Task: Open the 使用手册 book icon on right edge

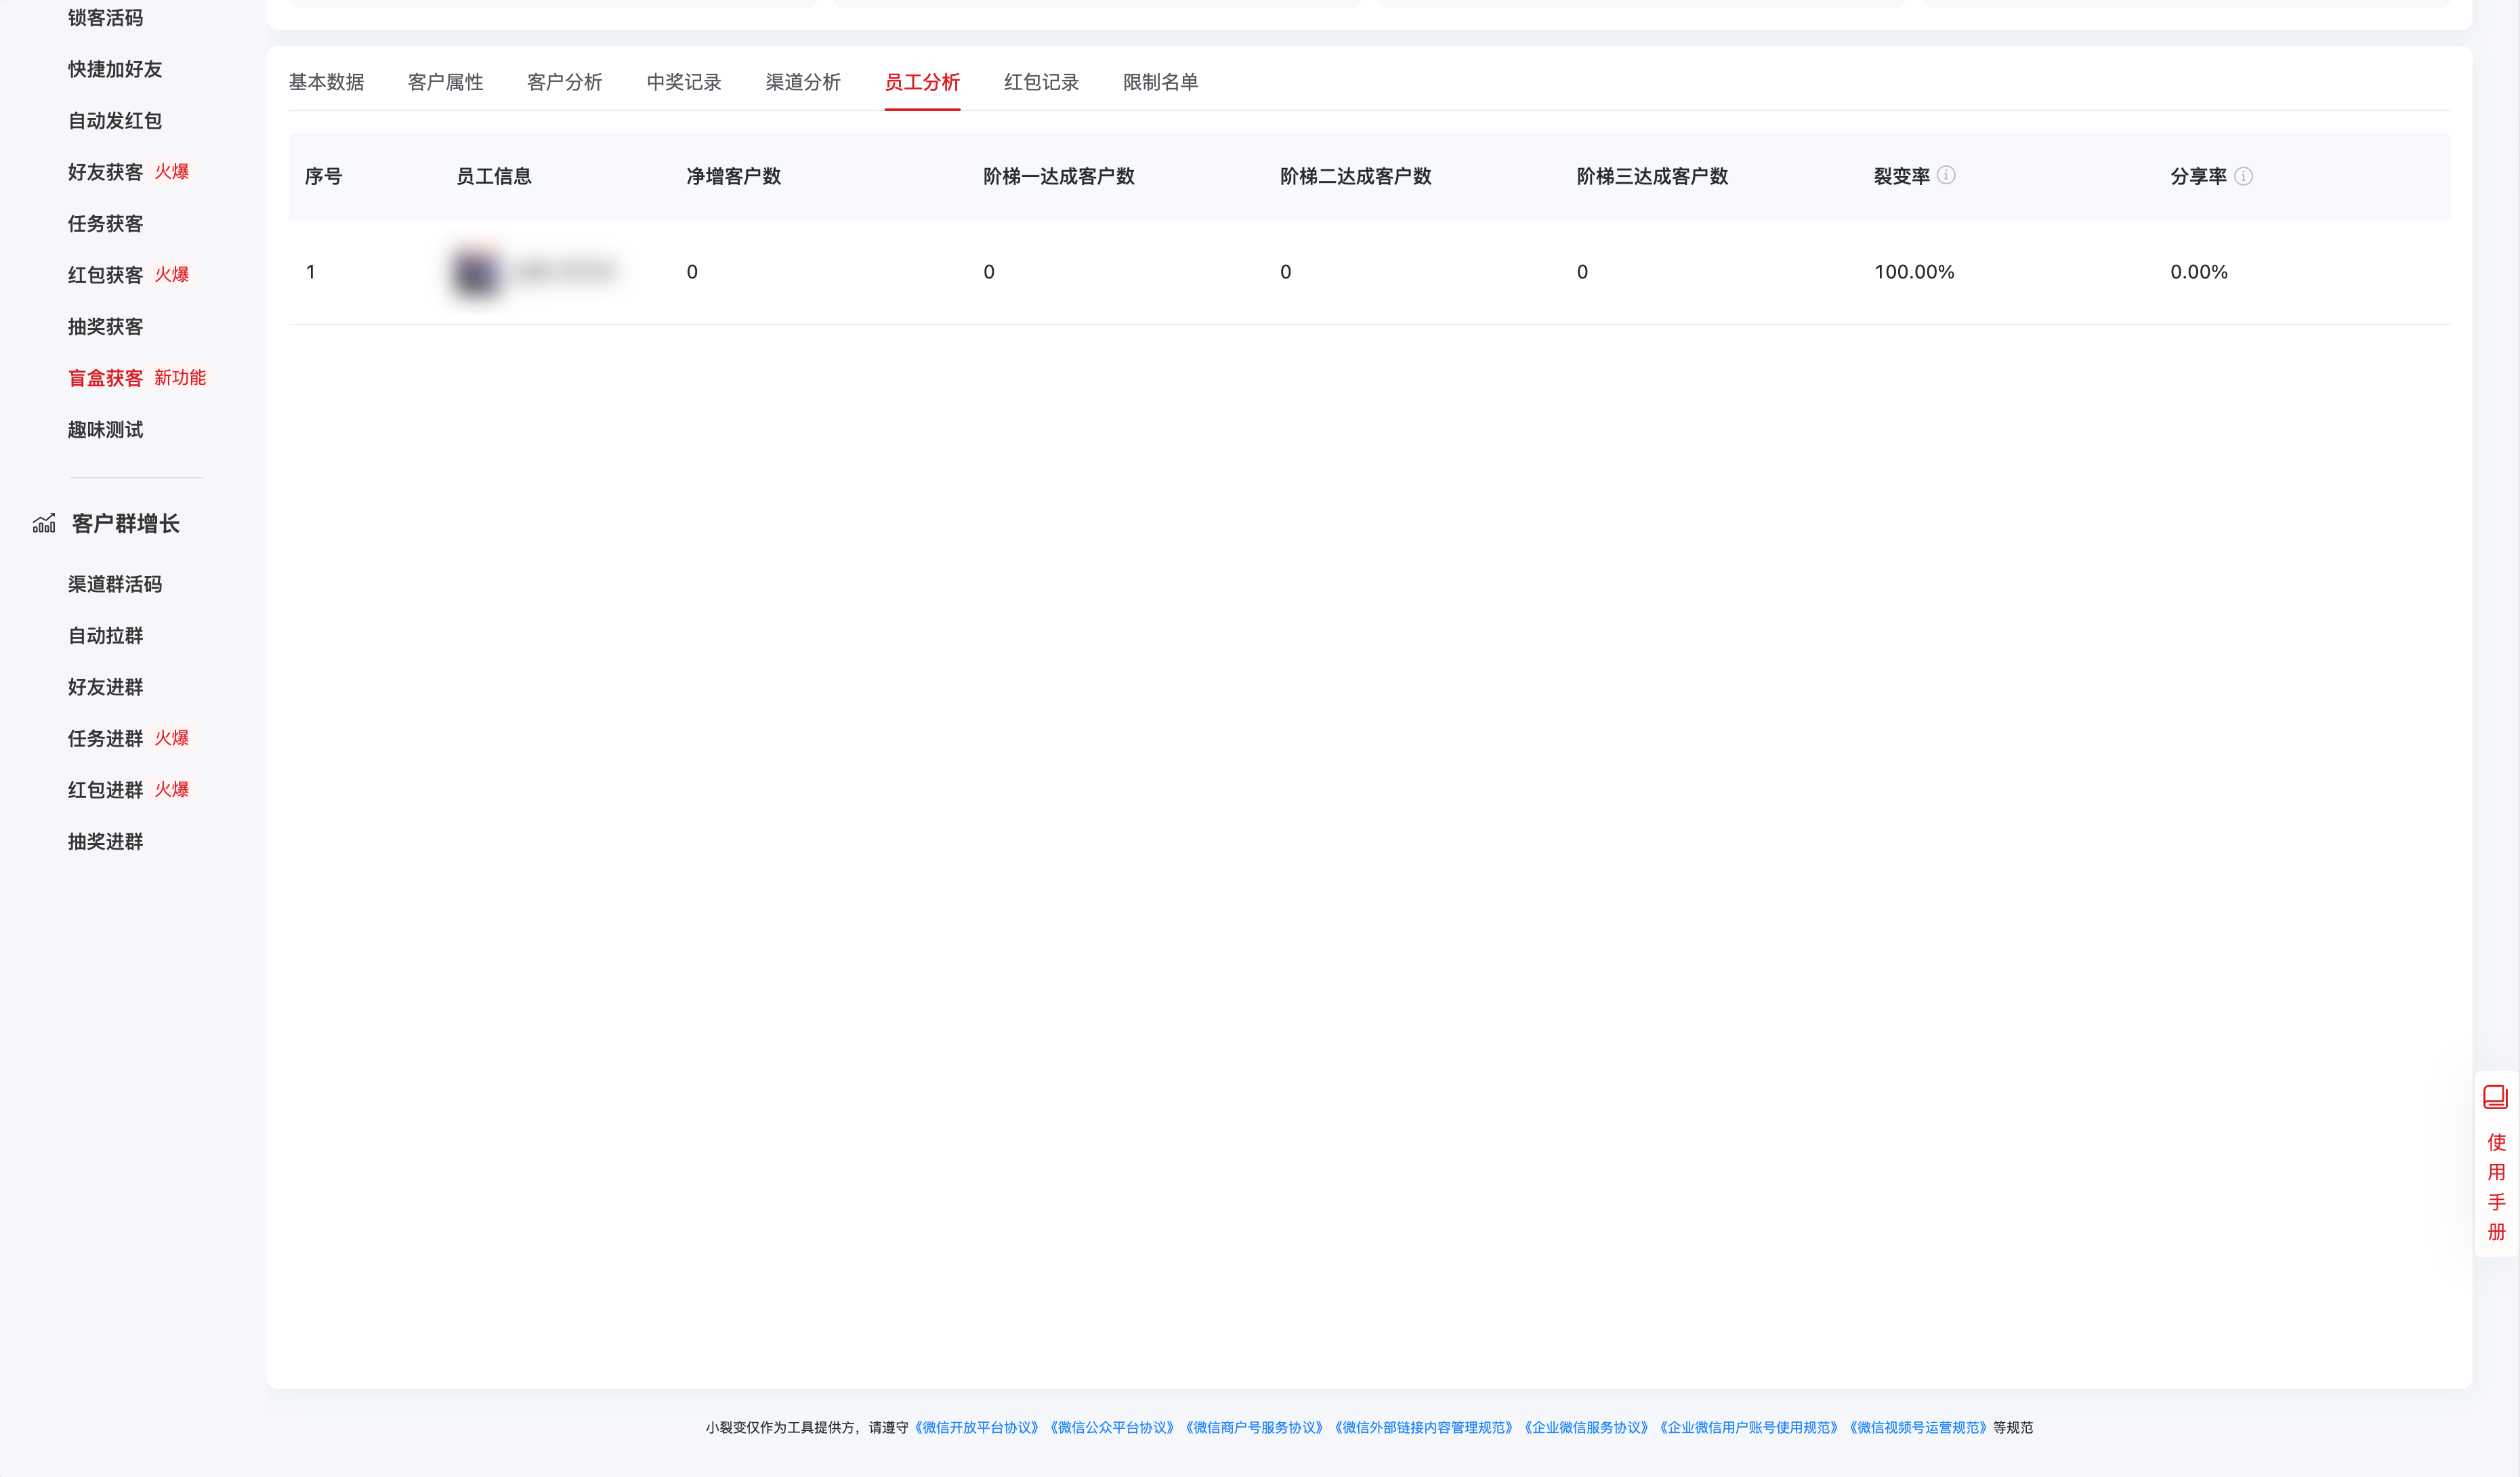Action: pos(2495,1097)
